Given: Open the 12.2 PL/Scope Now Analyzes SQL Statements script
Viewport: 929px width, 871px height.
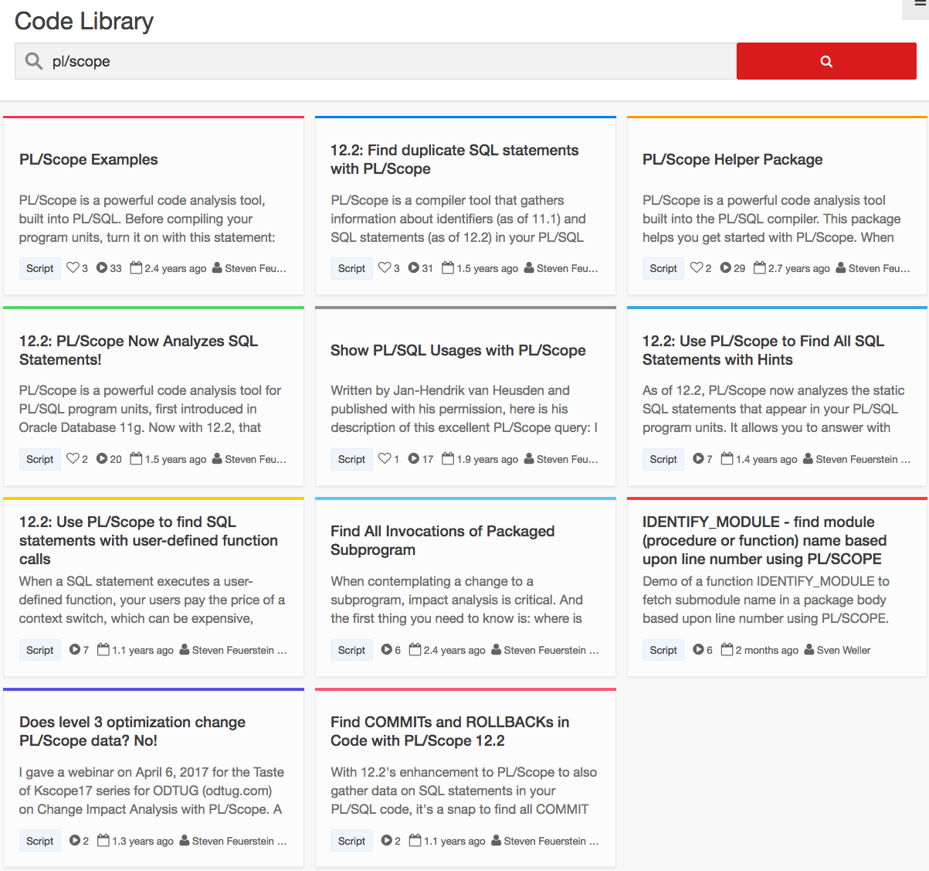Looking at the screenshot, I should [x=138, y=350].
